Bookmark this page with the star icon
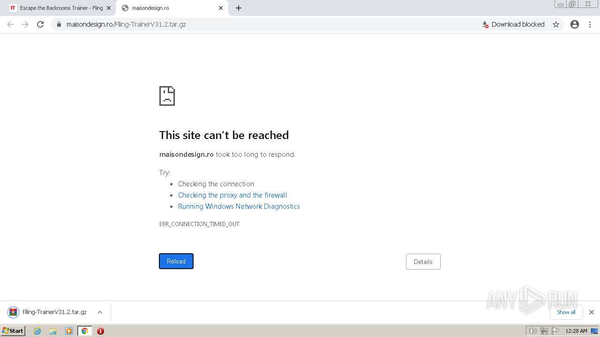Image resolution: width=600 pixels, height=337 pixels. [x=556, y=24]
